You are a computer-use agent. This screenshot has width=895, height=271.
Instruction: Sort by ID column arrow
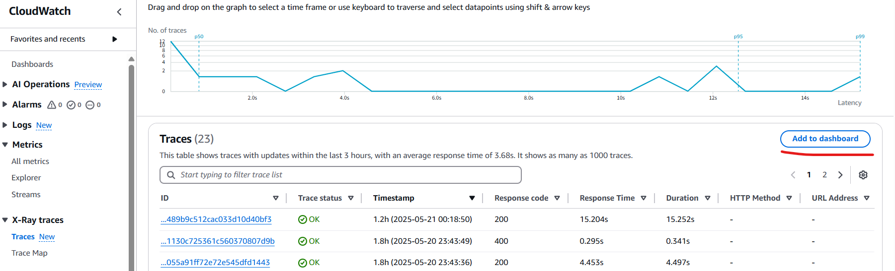pyautogui.click(x=276, y=198)
